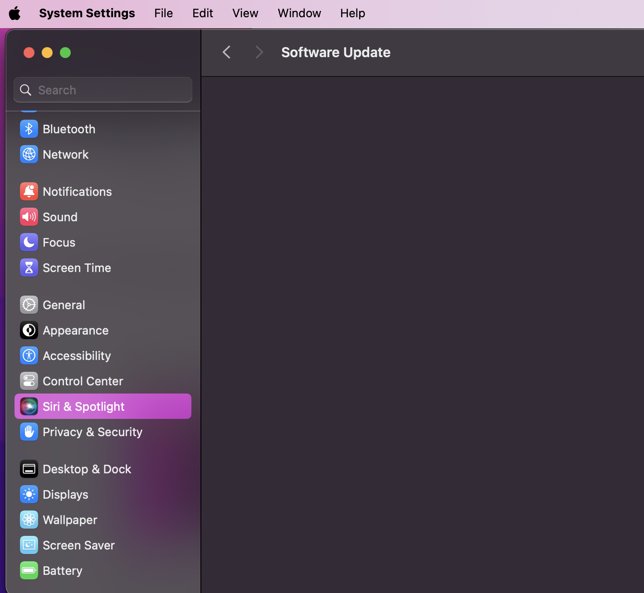Choose the General label in the sidebar
This screenshot has height=593, width=644.
point(64,305)
